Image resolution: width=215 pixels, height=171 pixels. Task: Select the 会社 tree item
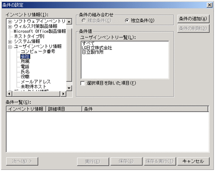point(25,57)
